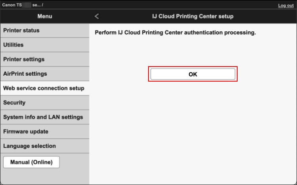Image resolution: width=297 pixels, height=185 pixels.
Task: Click the black top bar beside Log out
Action: tap(158, 5)
